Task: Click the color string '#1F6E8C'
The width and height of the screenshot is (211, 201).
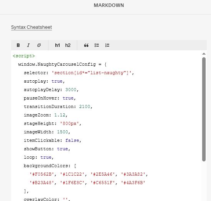Action: pyautogui.click(x=72, y=183)
